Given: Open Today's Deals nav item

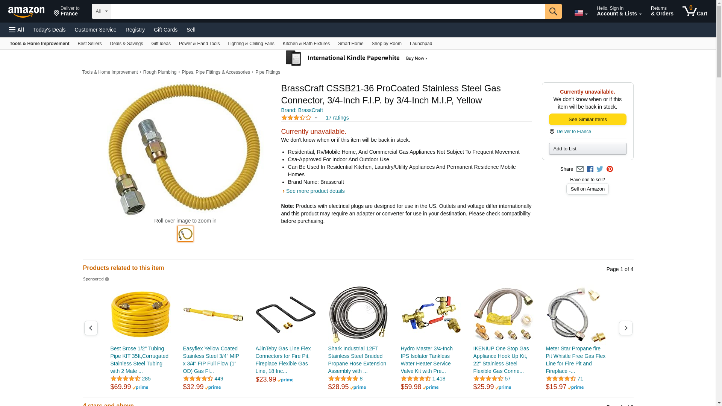Looking at the screenshot, I should coord(49,30).
